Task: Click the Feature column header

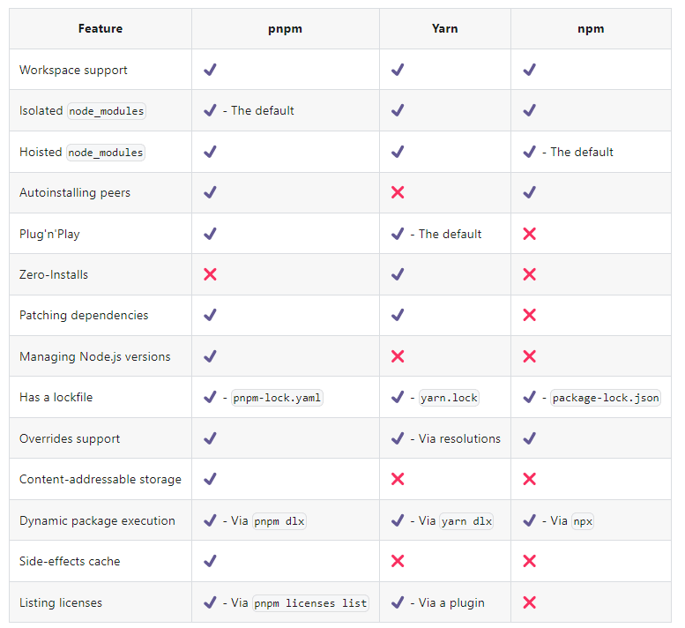Action: (101, 29)
